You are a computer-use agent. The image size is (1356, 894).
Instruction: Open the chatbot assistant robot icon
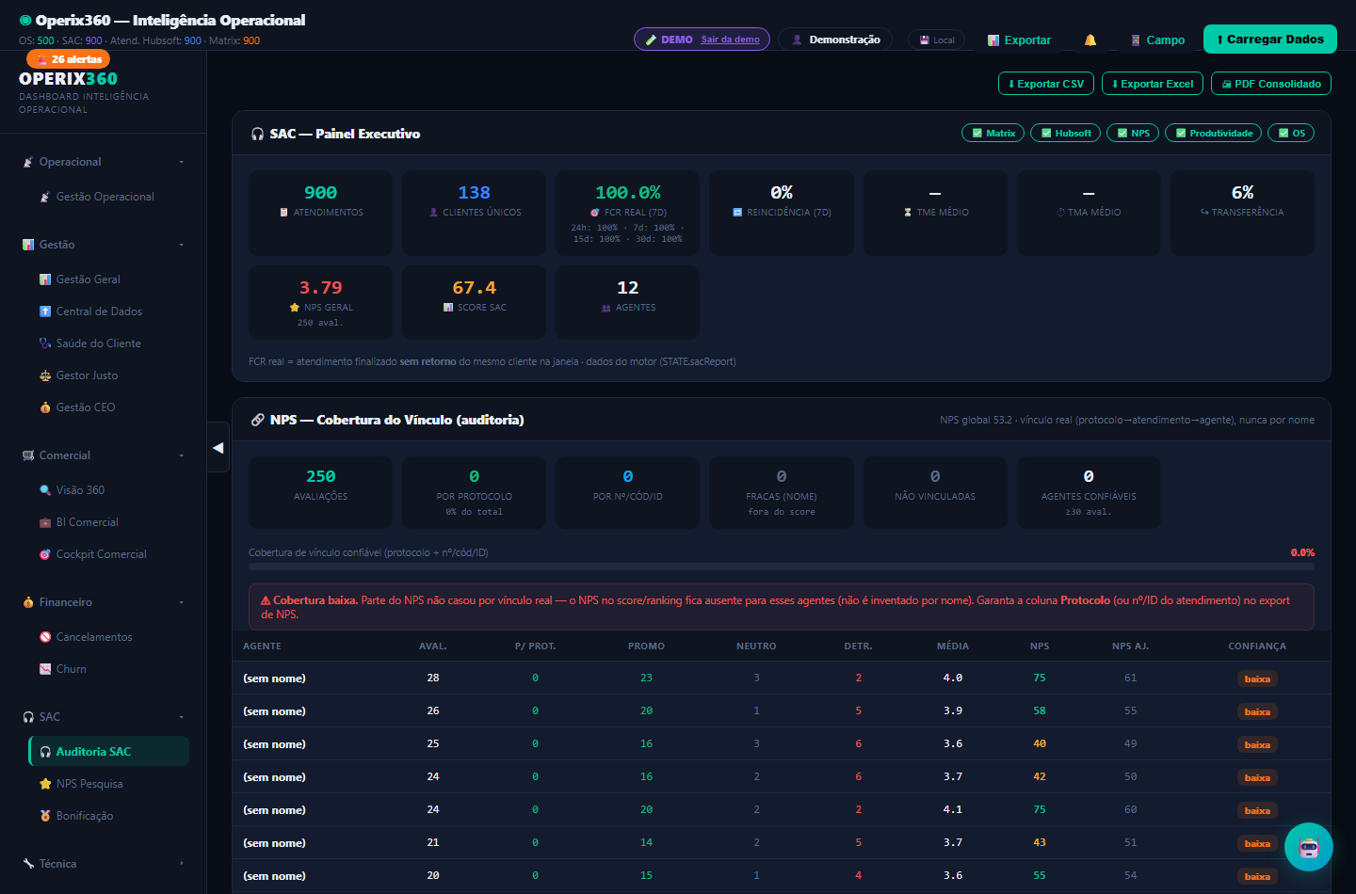pos(1309,847)
